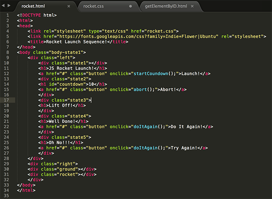The width and height of the screenshot is (272, 199).
Task: Click abort function name on line 15
Action: click(140, 89)
